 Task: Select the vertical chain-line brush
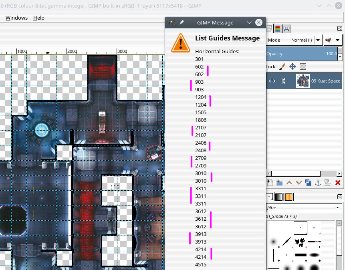click(273, 255)
